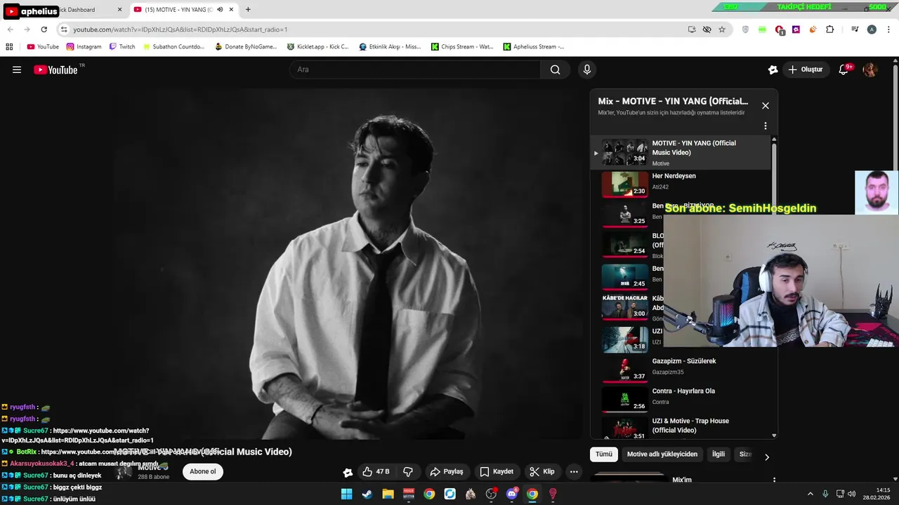Open Chrome profile A avatar
The height and width of the screenshot is (505, 899).
(x=872, y=29)
